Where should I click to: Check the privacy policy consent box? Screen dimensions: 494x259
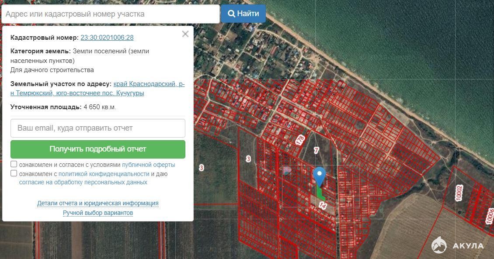[14, 173]
